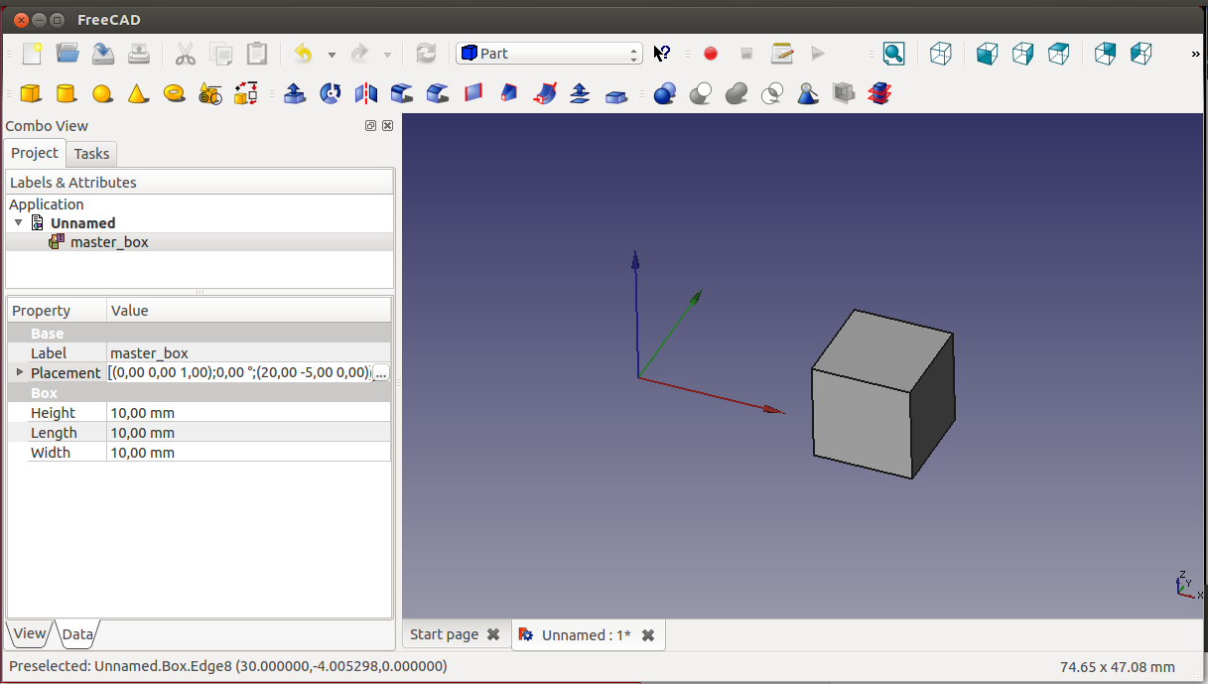Screen dimensions: 1208x684
Task: Collapse the Unnamed document tree node
Action: (18, 223)
